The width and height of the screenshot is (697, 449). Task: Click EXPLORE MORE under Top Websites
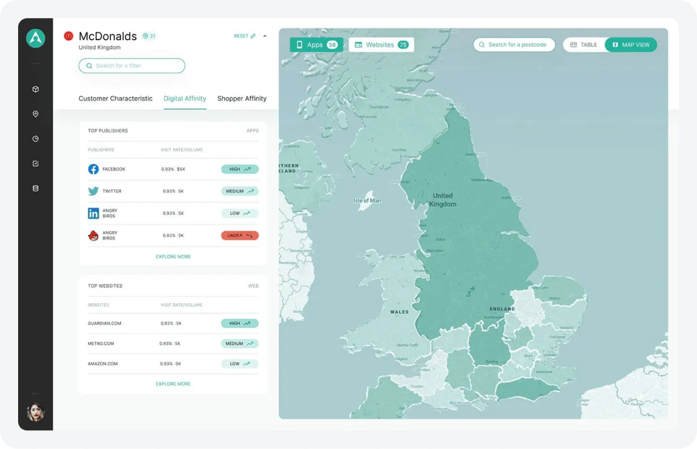click(173, 384)
